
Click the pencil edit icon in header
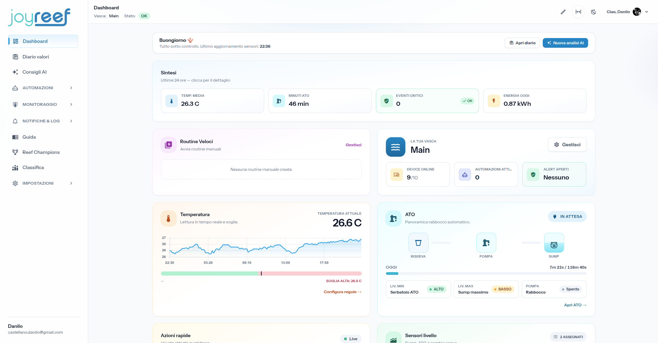point(563,12)
